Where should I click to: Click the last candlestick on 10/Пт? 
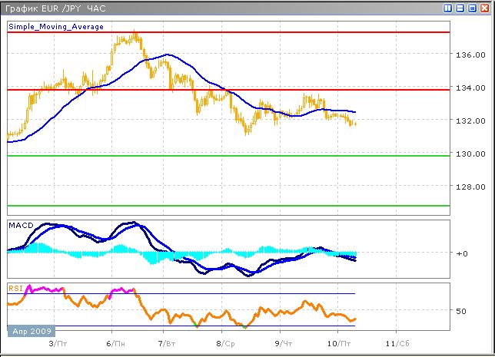(355, 124)
